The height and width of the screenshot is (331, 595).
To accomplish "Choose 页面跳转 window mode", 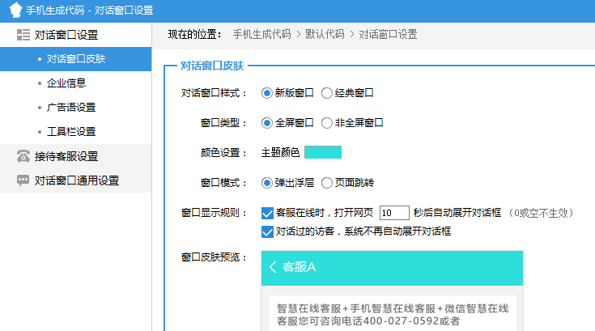I will click(327, 182).
